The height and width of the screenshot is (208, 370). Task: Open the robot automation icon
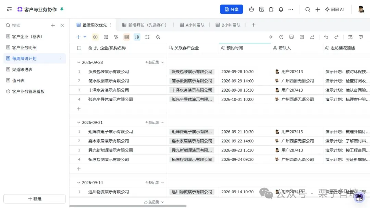click(251, 10)
